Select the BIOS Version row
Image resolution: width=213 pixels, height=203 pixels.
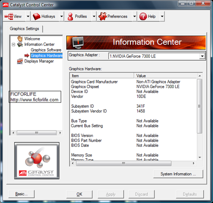[133, 135]
